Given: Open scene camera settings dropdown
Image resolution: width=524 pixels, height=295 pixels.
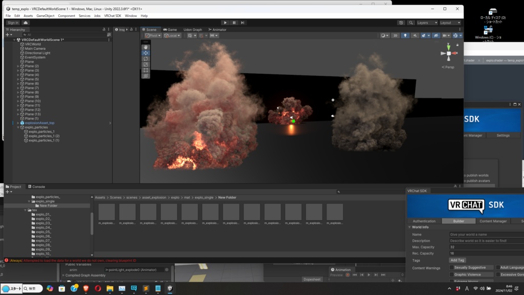Looking at the screenshot, I should pos(446,35).
